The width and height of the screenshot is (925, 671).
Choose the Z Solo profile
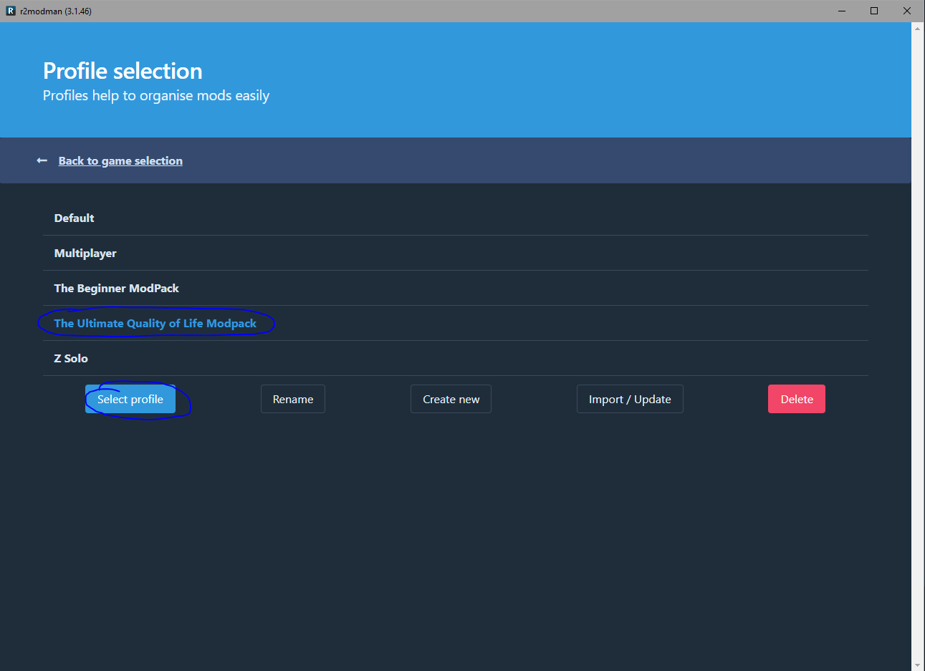456,358
